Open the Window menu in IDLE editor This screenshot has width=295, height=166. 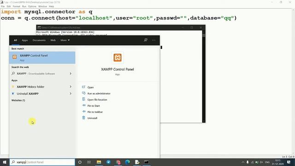42,6
